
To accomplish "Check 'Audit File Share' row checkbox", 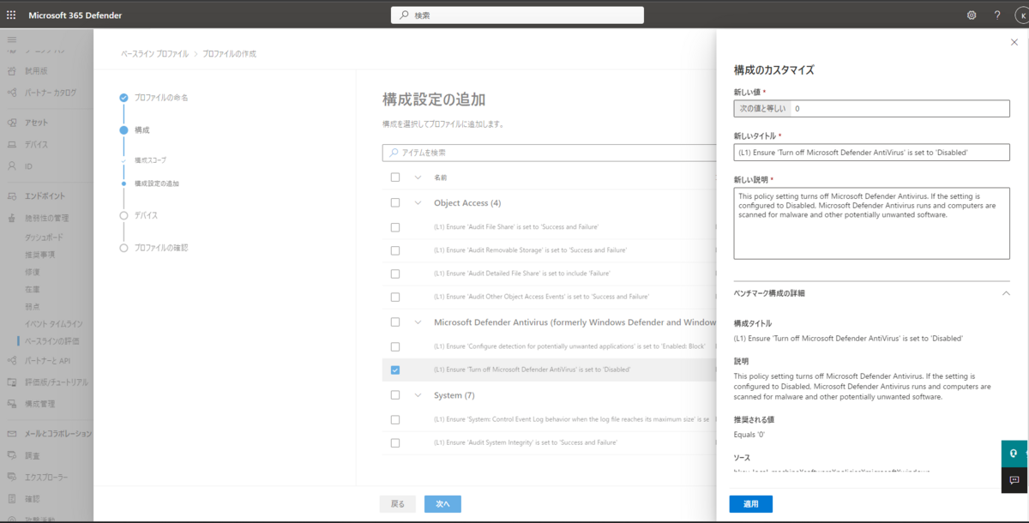I will click(394, 227).
